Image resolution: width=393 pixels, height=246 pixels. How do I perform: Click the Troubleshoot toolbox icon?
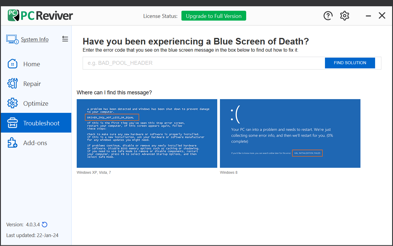click(x=13, y=123)
